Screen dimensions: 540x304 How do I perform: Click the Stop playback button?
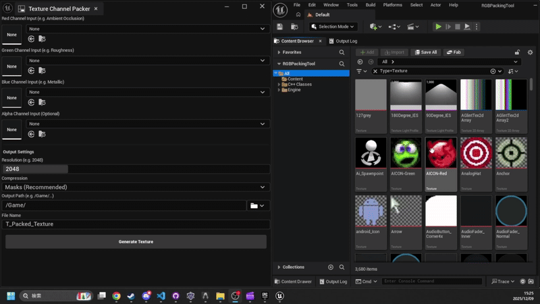point(458,26)
